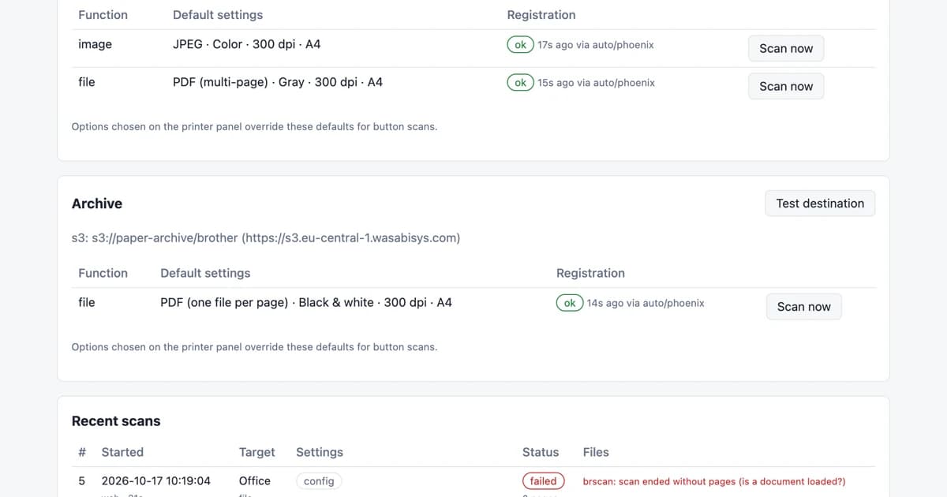Click the Office target cell
Image resolution: width=947 pixels, height=497 pixels.
click(x=255, y=480)
